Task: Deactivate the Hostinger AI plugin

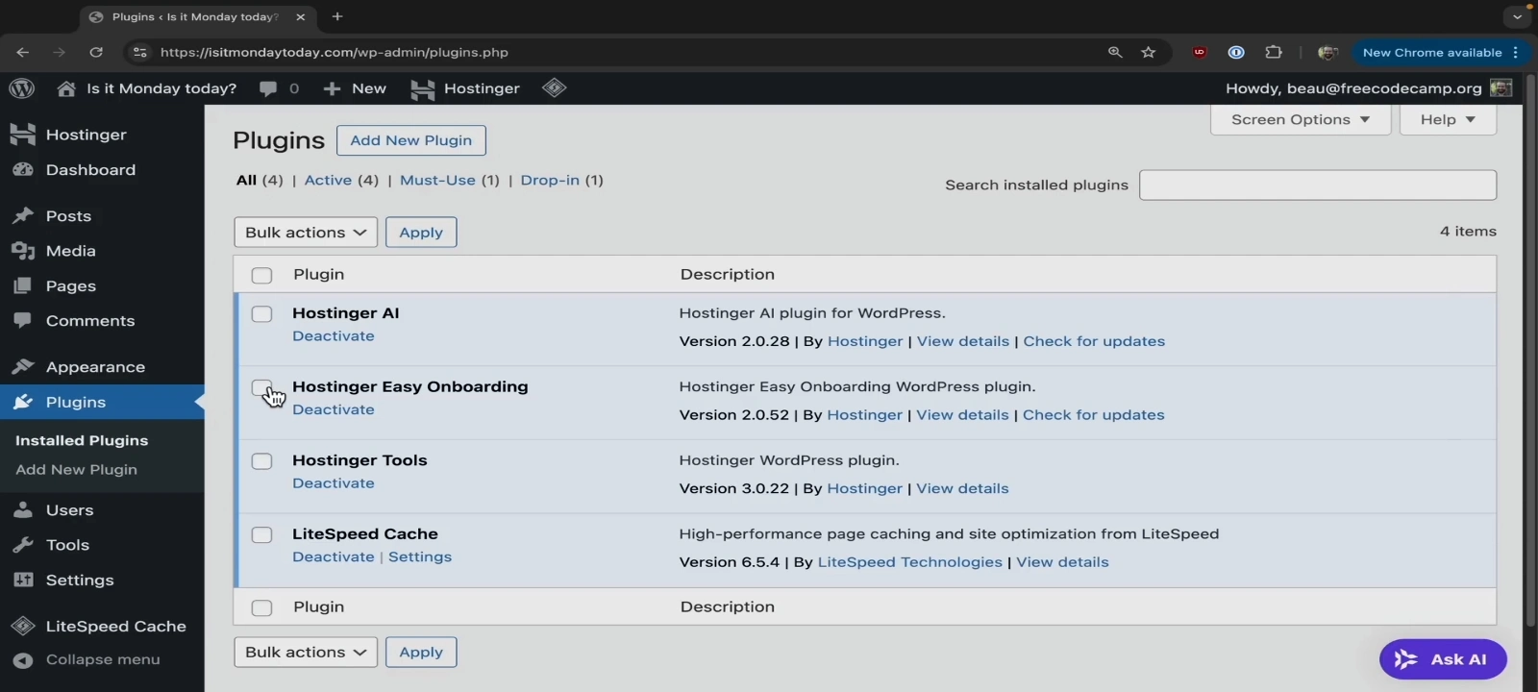Action: tap(334, 336)
